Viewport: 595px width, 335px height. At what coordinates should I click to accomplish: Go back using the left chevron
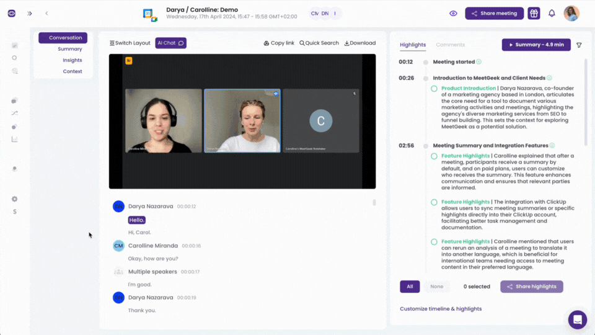pyautogui.click(x=46, y=13)
